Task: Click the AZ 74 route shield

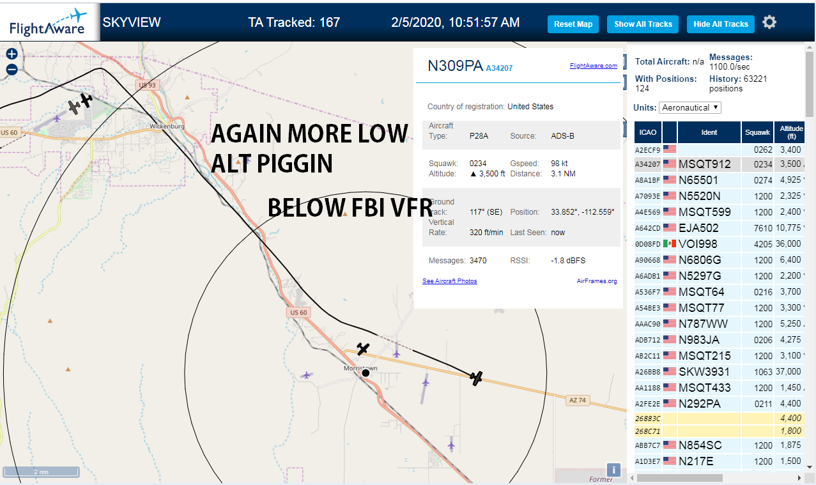Action: (576, 400)
